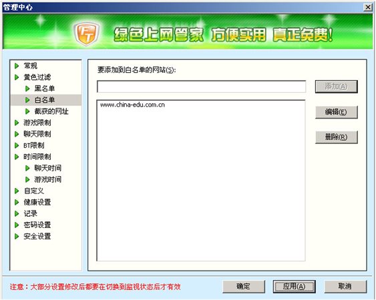Screen dimensions: 376x300
Task: Click the green arrow beside 时间限制
Action: pyautogui.click(x=17, y=157)
